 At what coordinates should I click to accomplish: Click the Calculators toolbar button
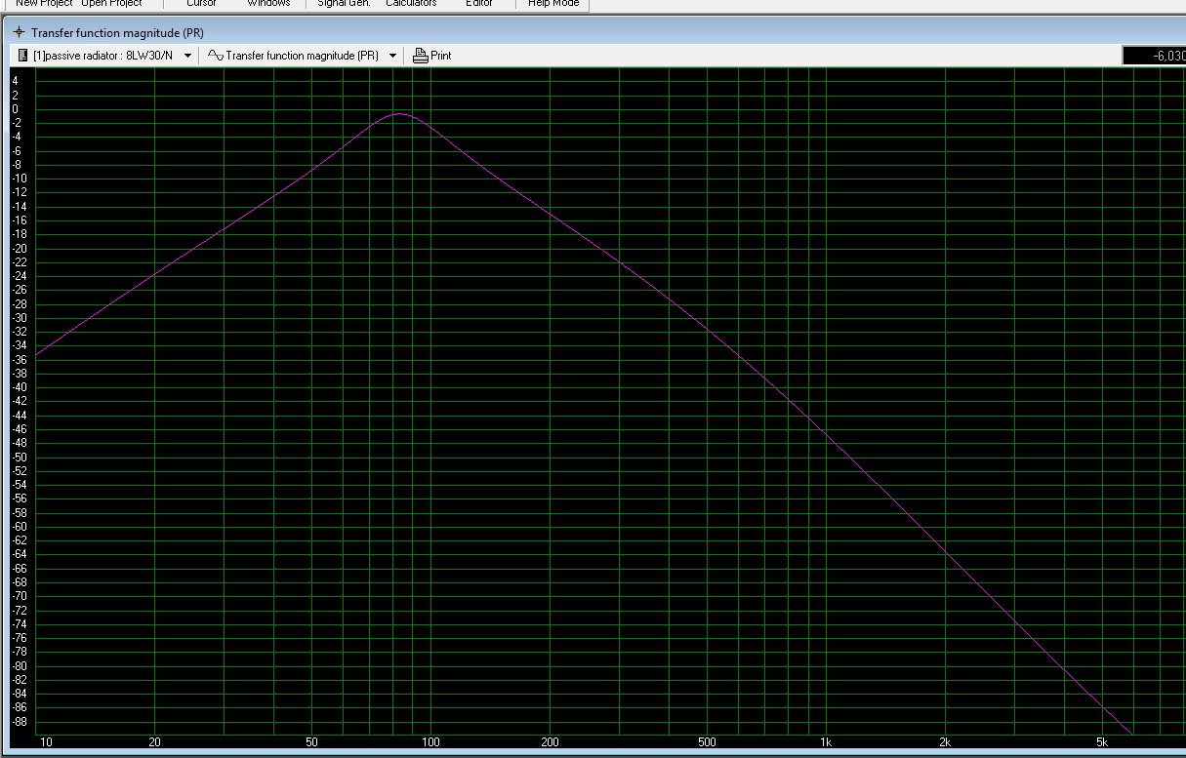point(411,3)
